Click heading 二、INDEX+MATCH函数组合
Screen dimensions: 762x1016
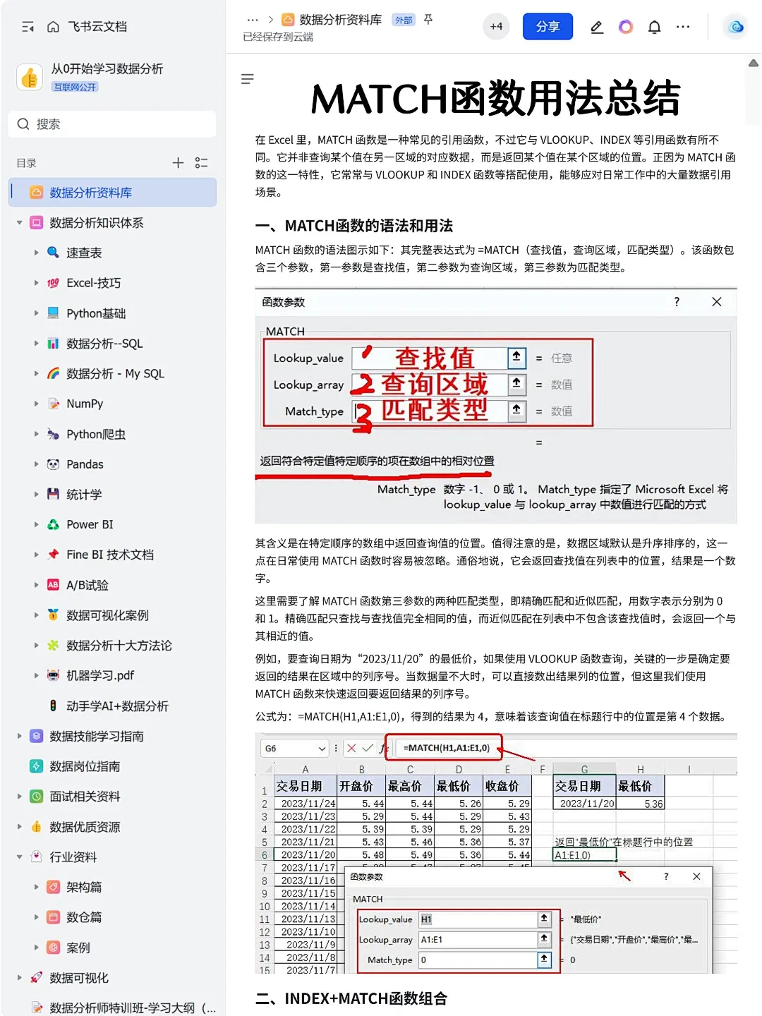point(351,998)
